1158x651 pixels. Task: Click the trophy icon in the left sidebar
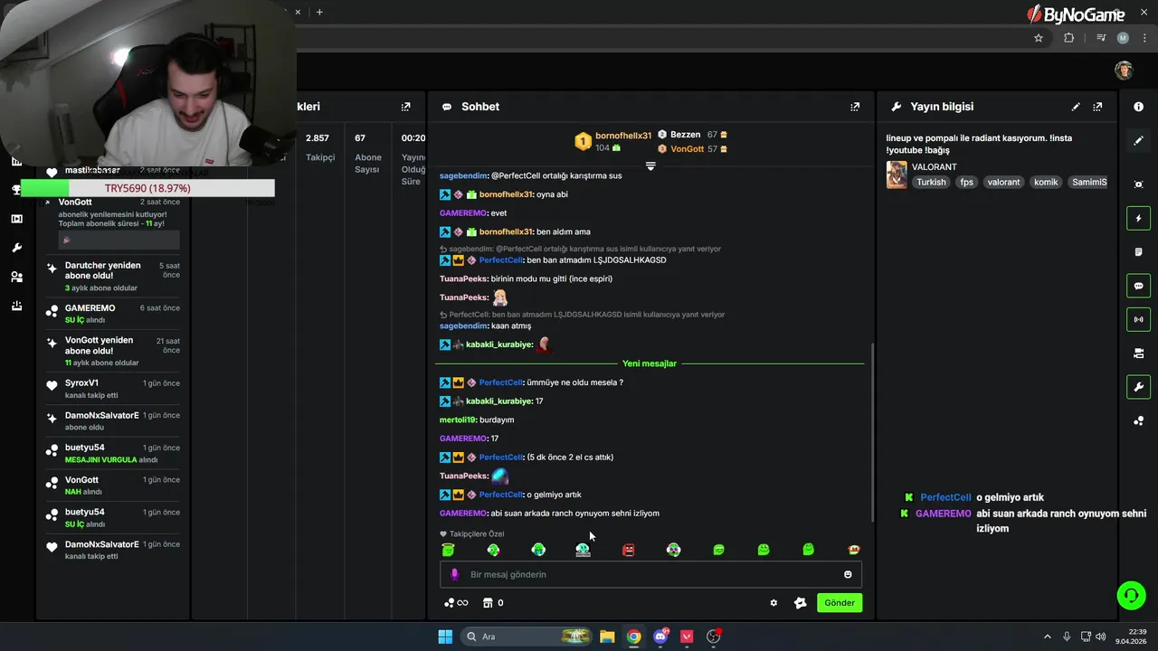click(16, 190)
